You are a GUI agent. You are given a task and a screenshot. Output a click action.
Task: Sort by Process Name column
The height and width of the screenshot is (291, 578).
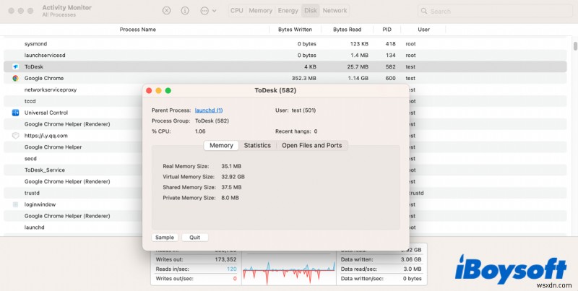(x=137, y=30)
